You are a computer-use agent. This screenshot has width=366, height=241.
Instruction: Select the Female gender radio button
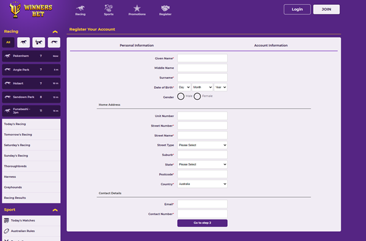(197, 96)
